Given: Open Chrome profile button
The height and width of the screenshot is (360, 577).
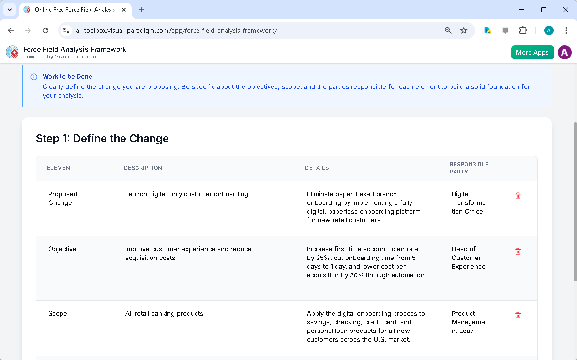Looking at the screenshot, I should coord(549,30).
